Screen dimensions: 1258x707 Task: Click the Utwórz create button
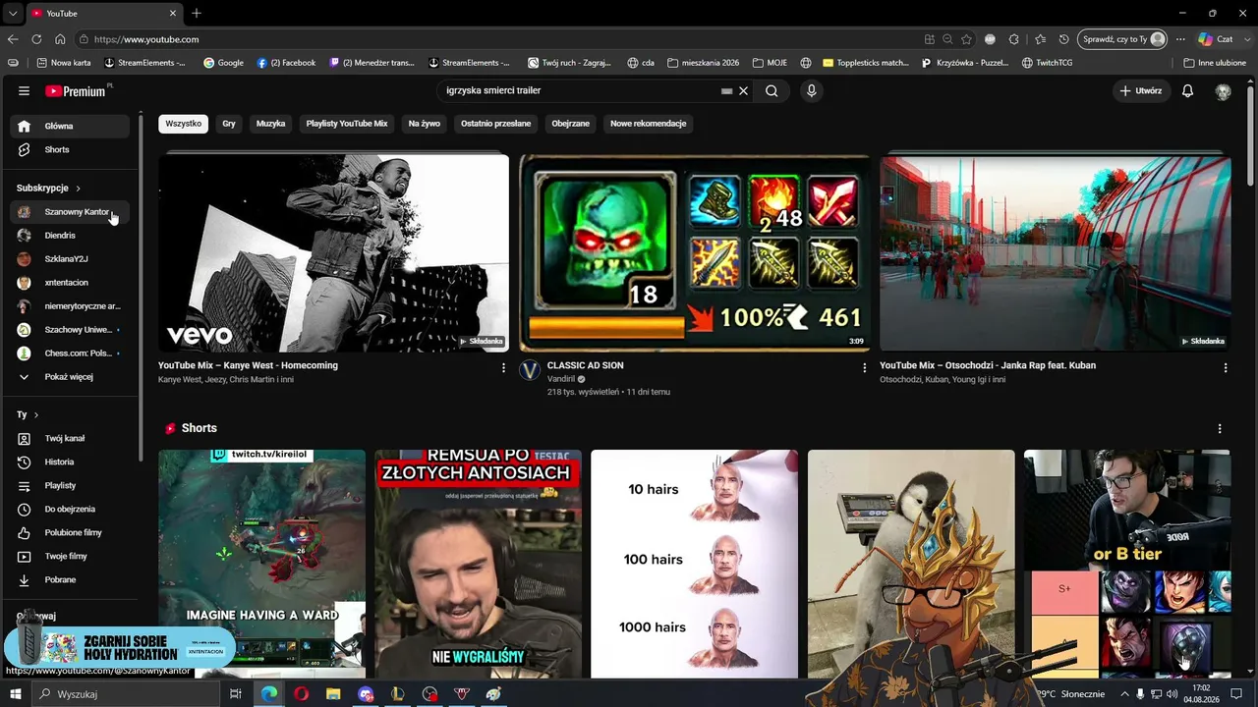tap(1141, 90)
